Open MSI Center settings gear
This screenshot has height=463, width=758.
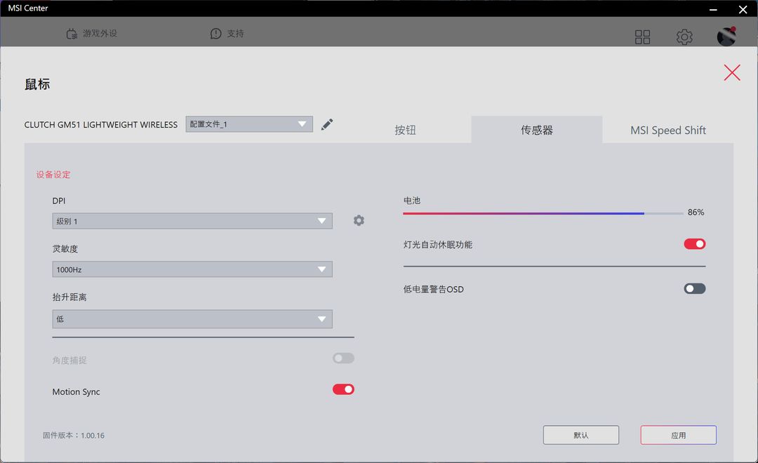point(684,36)
